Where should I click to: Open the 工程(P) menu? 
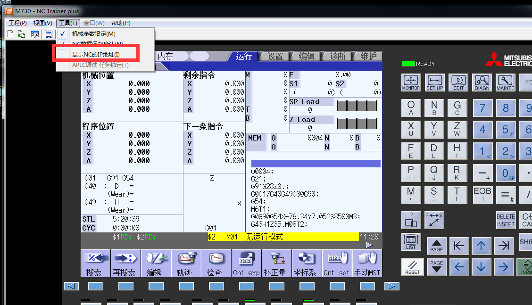pyautogui.click(x=17, y=23)
